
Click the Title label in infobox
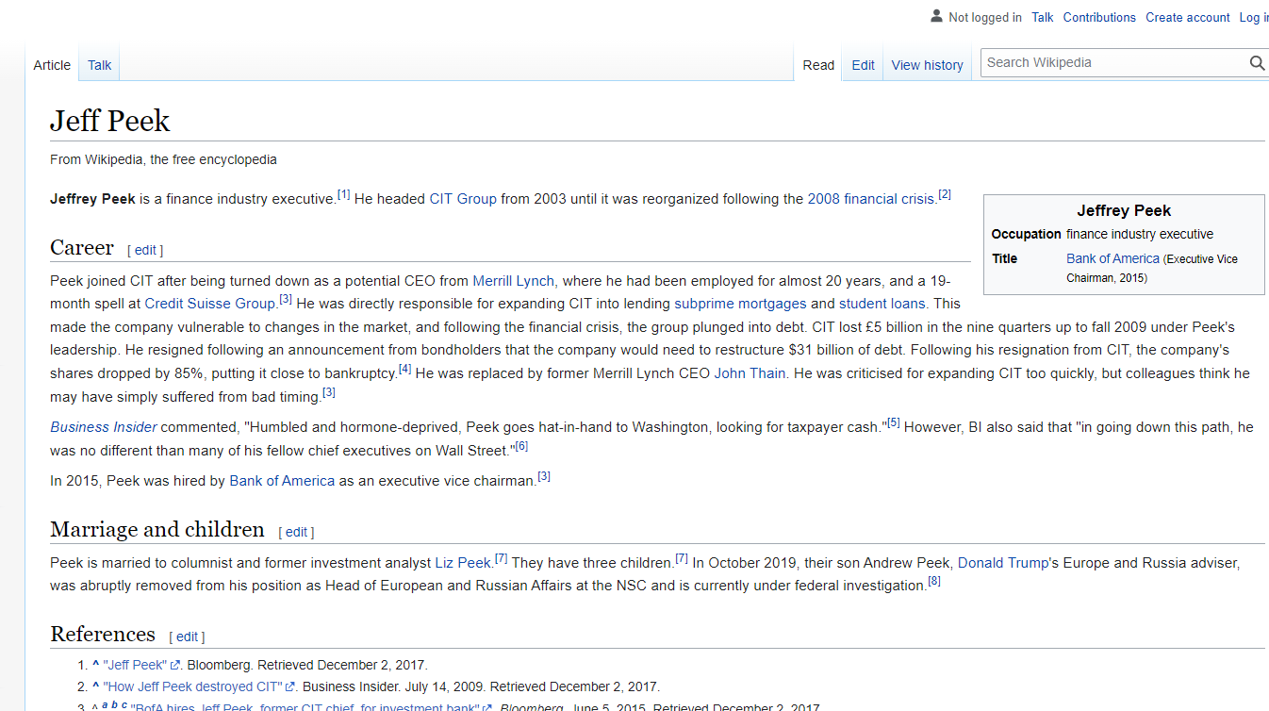pos(1005,258)
